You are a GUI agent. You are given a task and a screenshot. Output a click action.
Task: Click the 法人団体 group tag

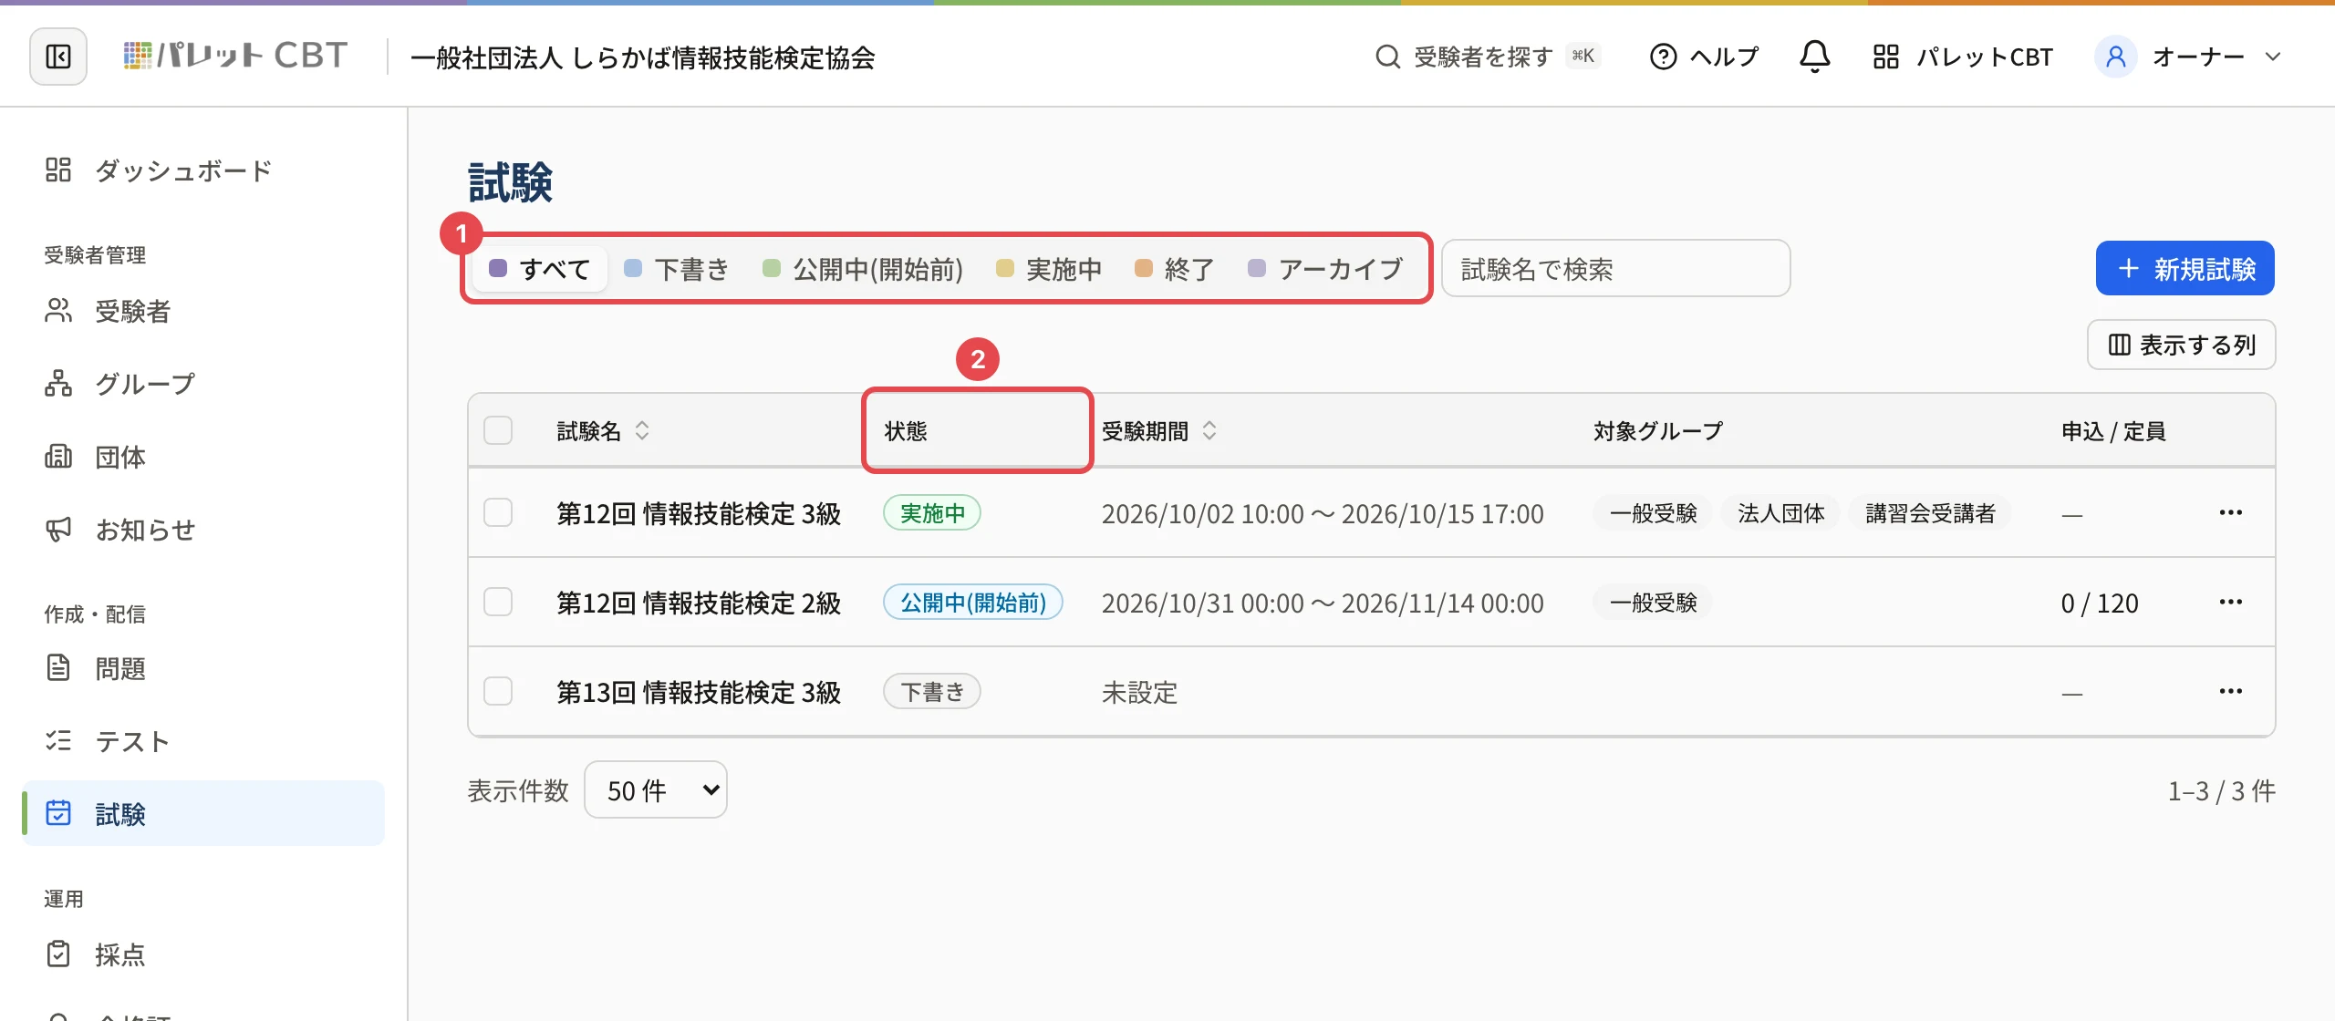1780,513
